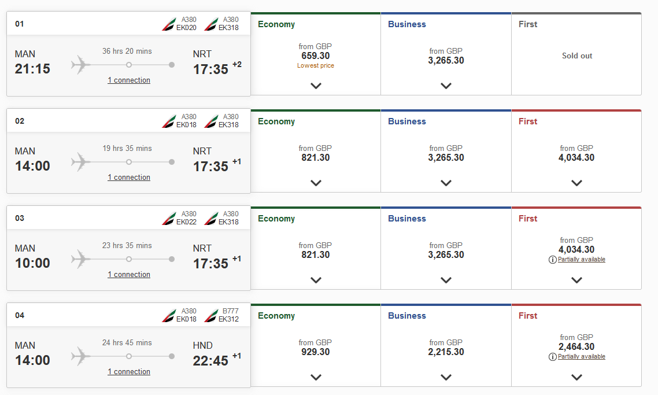Click info icon beside flight 03 Partially available
This screenshot has width=658, height=395.
[x=553, y=260]
